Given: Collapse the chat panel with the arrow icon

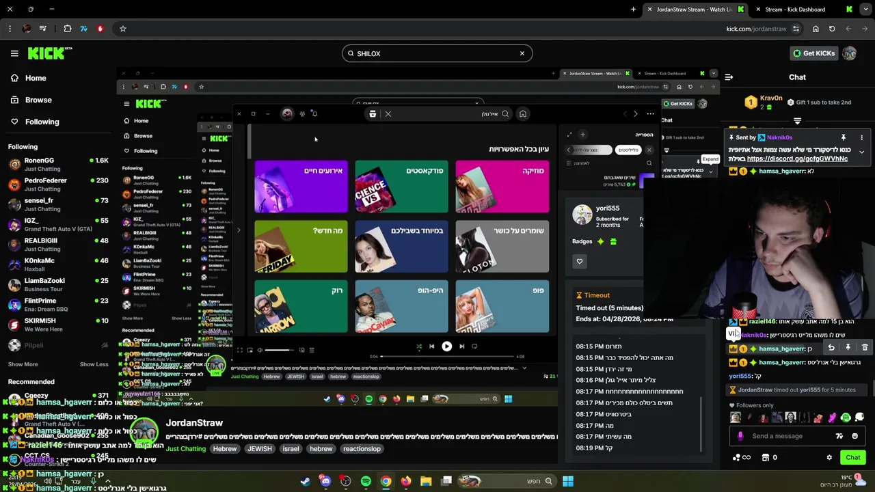Looking at the screenshot, I should pyautogui.click(x=729, y=77).
